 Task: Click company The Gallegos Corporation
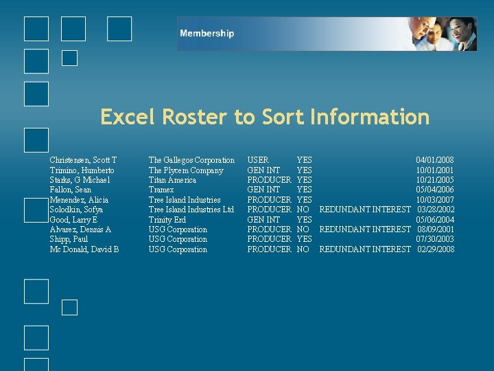191,160
